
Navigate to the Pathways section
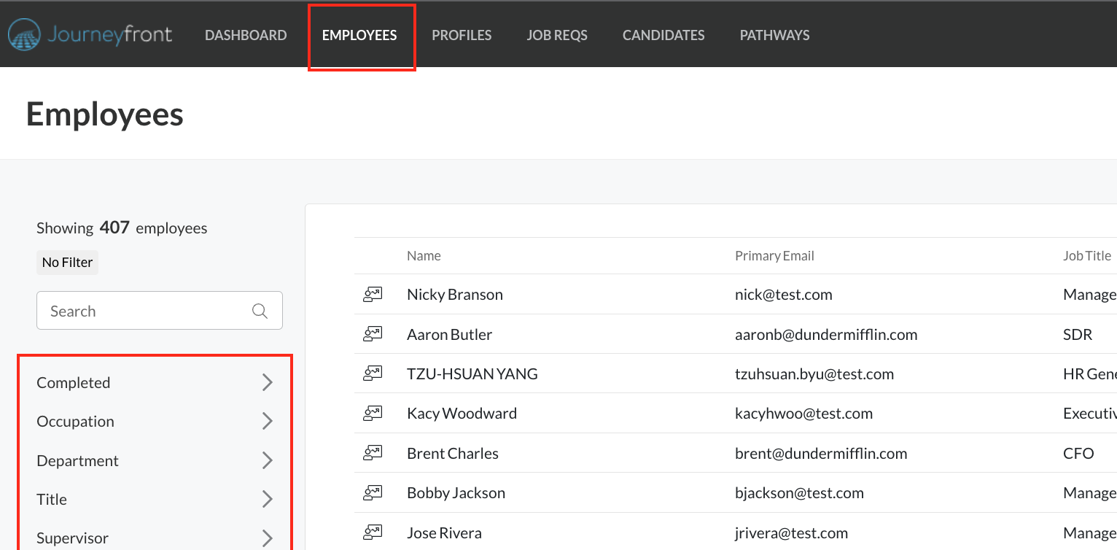click(x=774, y=34)
